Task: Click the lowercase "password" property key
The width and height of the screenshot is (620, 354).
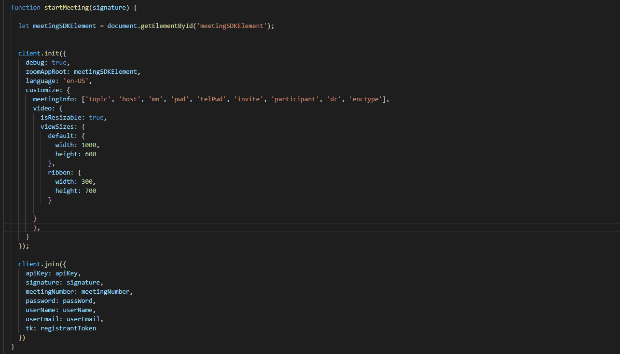Action: [41, 301]
